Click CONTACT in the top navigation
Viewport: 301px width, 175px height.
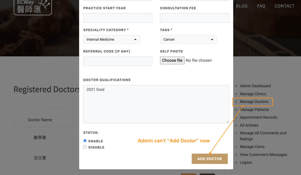[284, 6]
